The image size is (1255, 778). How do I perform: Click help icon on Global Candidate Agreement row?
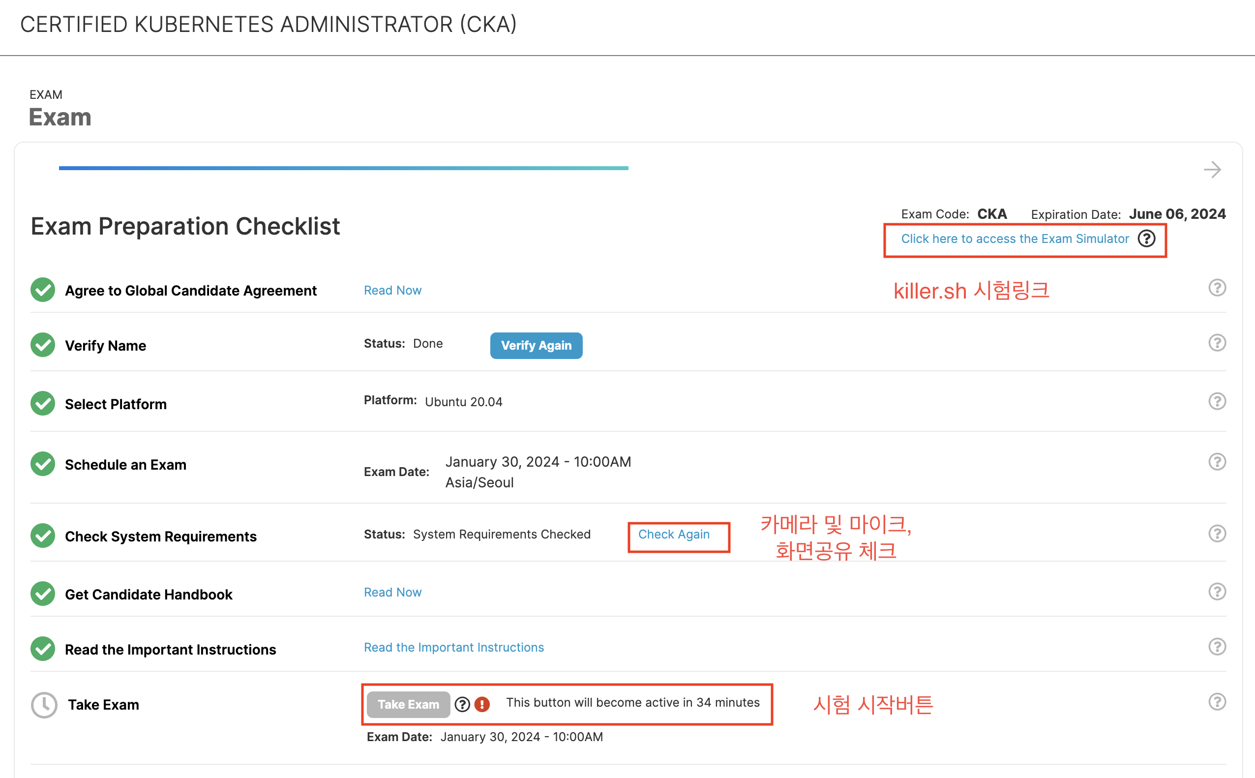tap(1217, 288)
